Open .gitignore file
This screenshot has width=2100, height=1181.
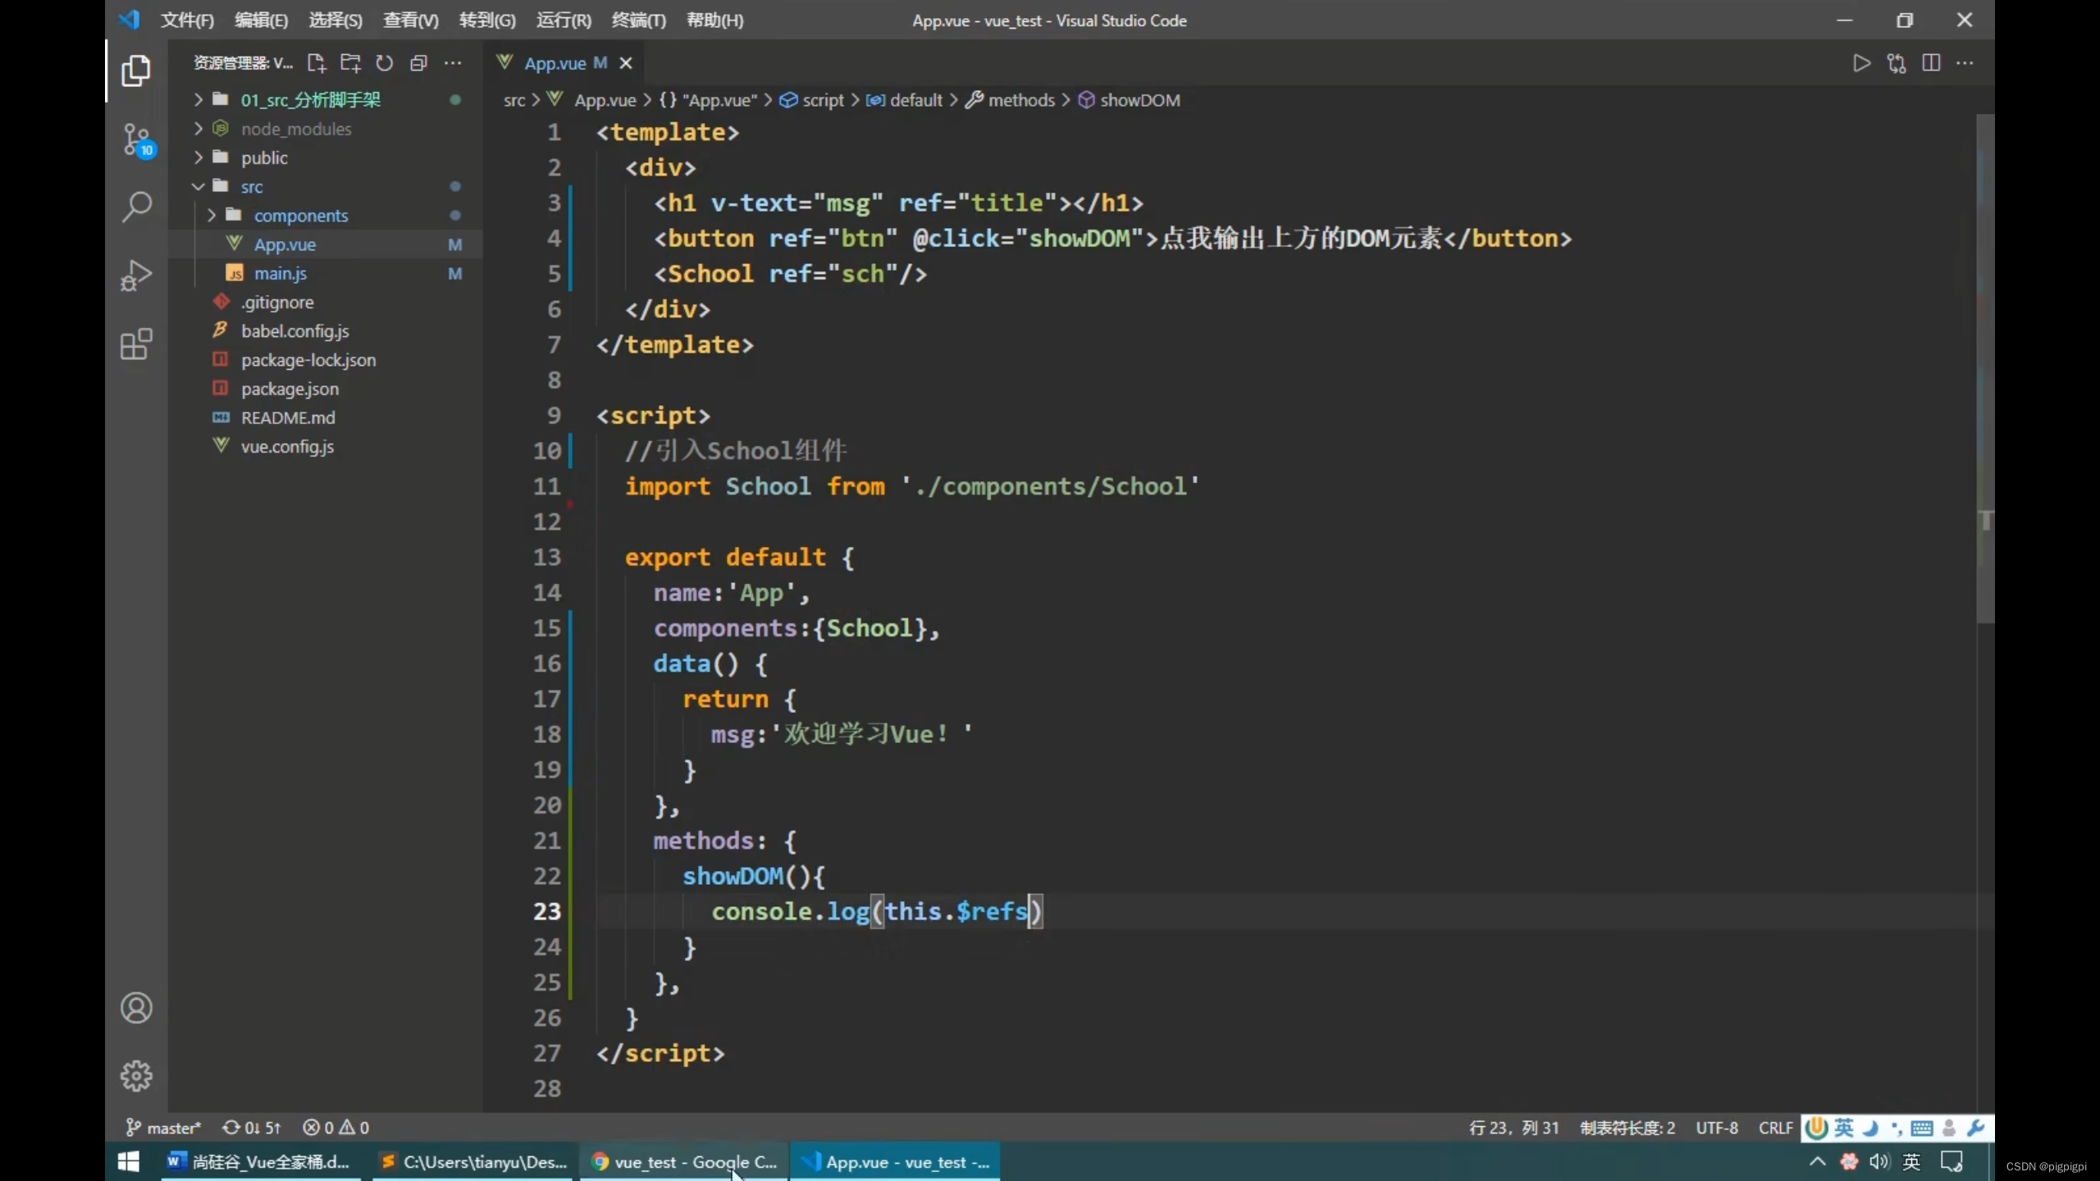(x=277, y=303)
